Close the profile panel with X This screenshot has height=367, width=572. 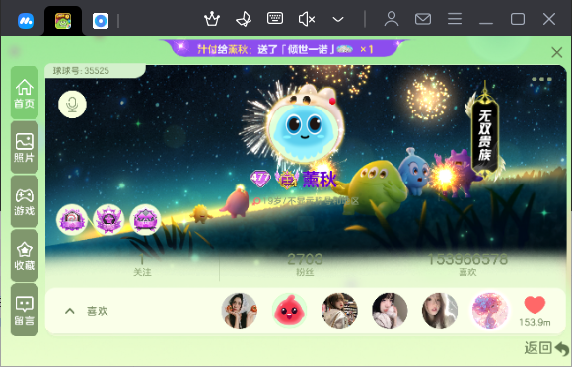point(556,53)
